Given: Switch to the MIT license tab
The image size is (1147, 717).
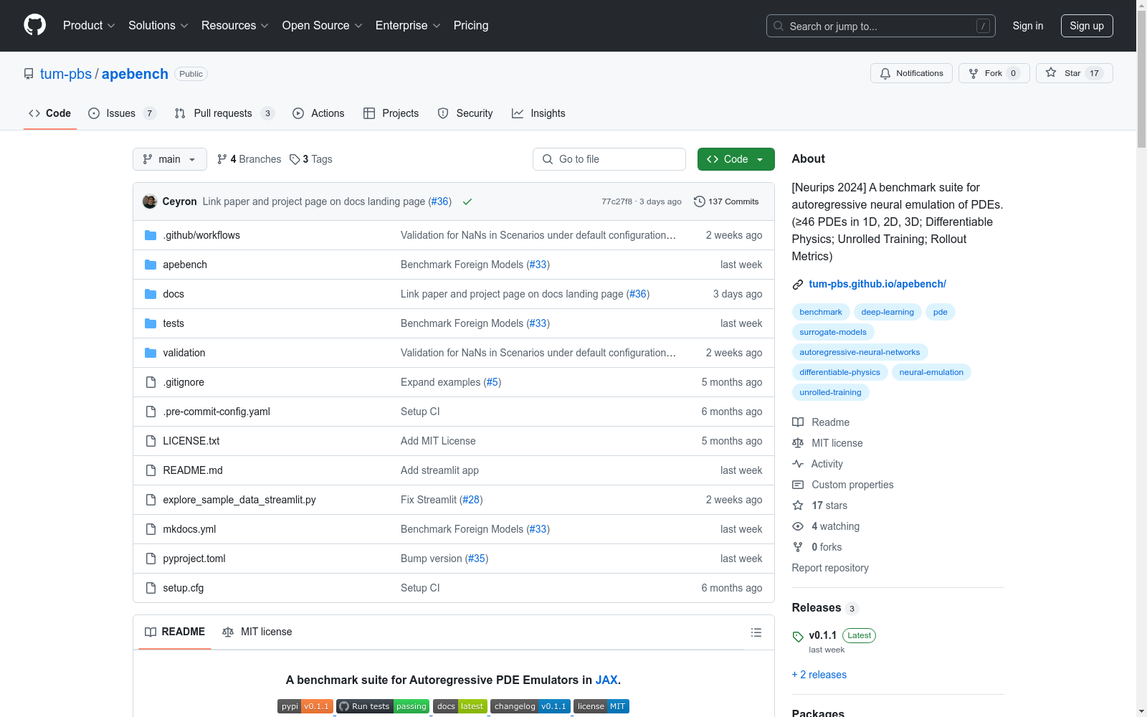Looking at the screenshot, I should point(257,632).
